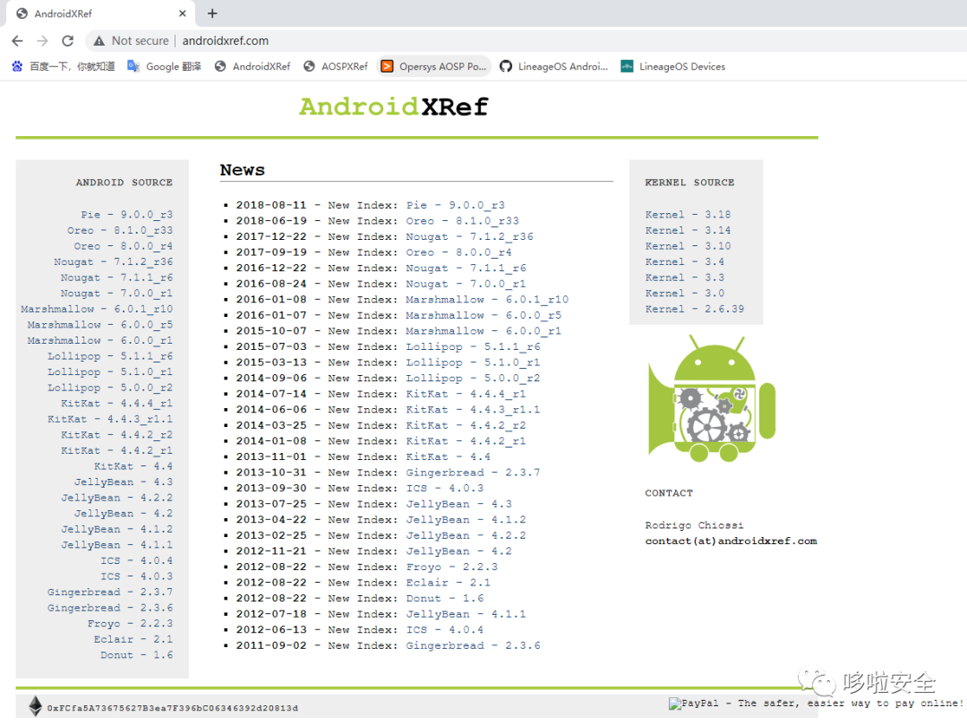This screenshot has height=725, width=967.
Task: Click the browser back arrow
Action: click(17, 40)
